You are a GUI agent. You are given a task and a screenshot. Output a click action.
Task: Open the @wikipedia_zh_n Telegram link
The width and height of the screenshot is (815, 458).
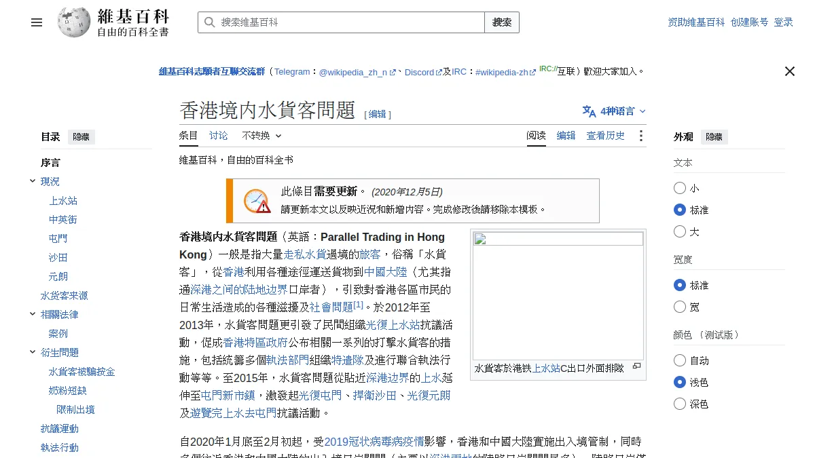pyautogui.click(x=357, y=72)
